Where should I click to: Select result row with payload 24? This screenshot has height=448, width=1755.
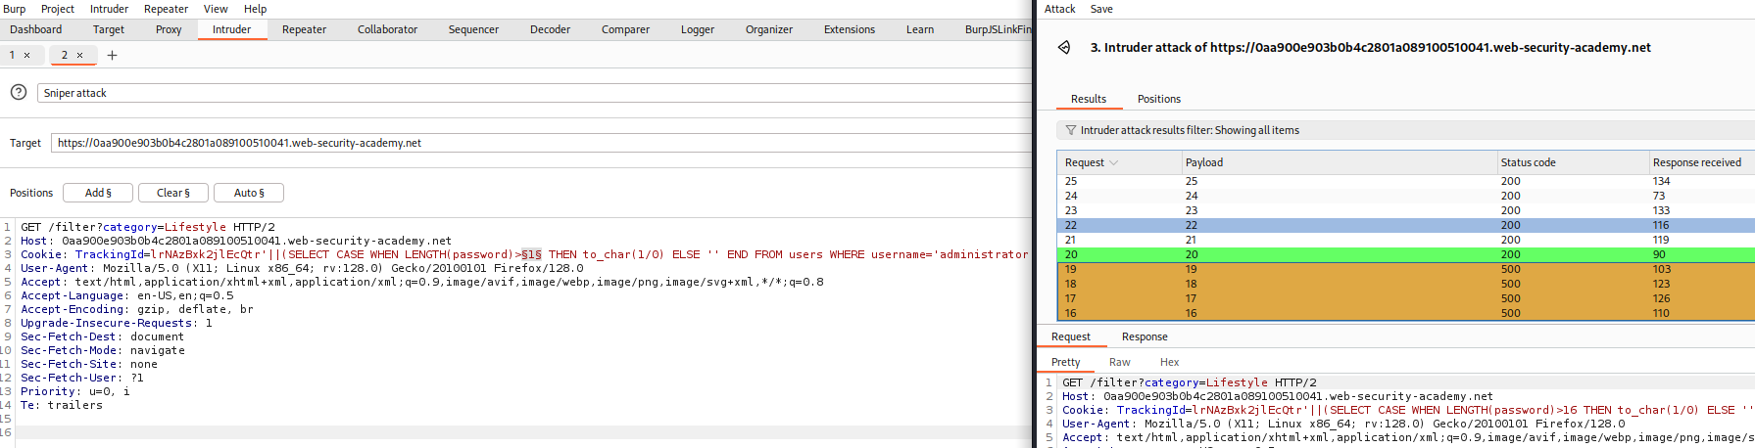pyautogui.click(x=1406, y=196)
